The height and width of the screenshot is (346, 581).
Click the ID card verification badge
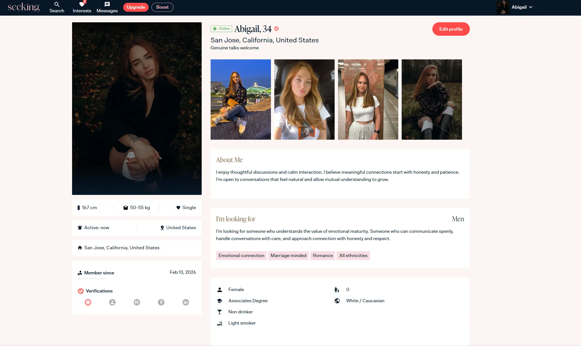pyautogui.click(x=137, y=302)
